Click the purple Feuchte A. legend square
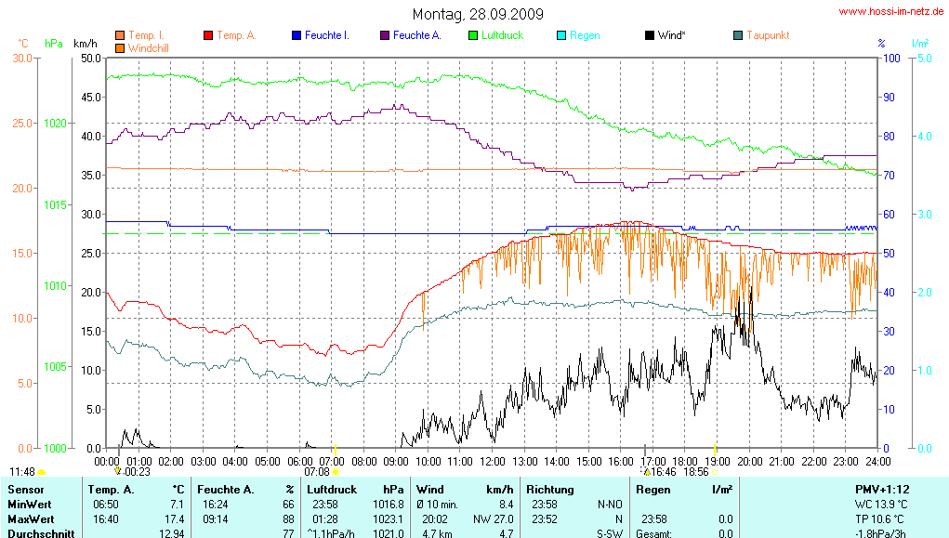Screen dimensions: 949x538 (385, 35)
